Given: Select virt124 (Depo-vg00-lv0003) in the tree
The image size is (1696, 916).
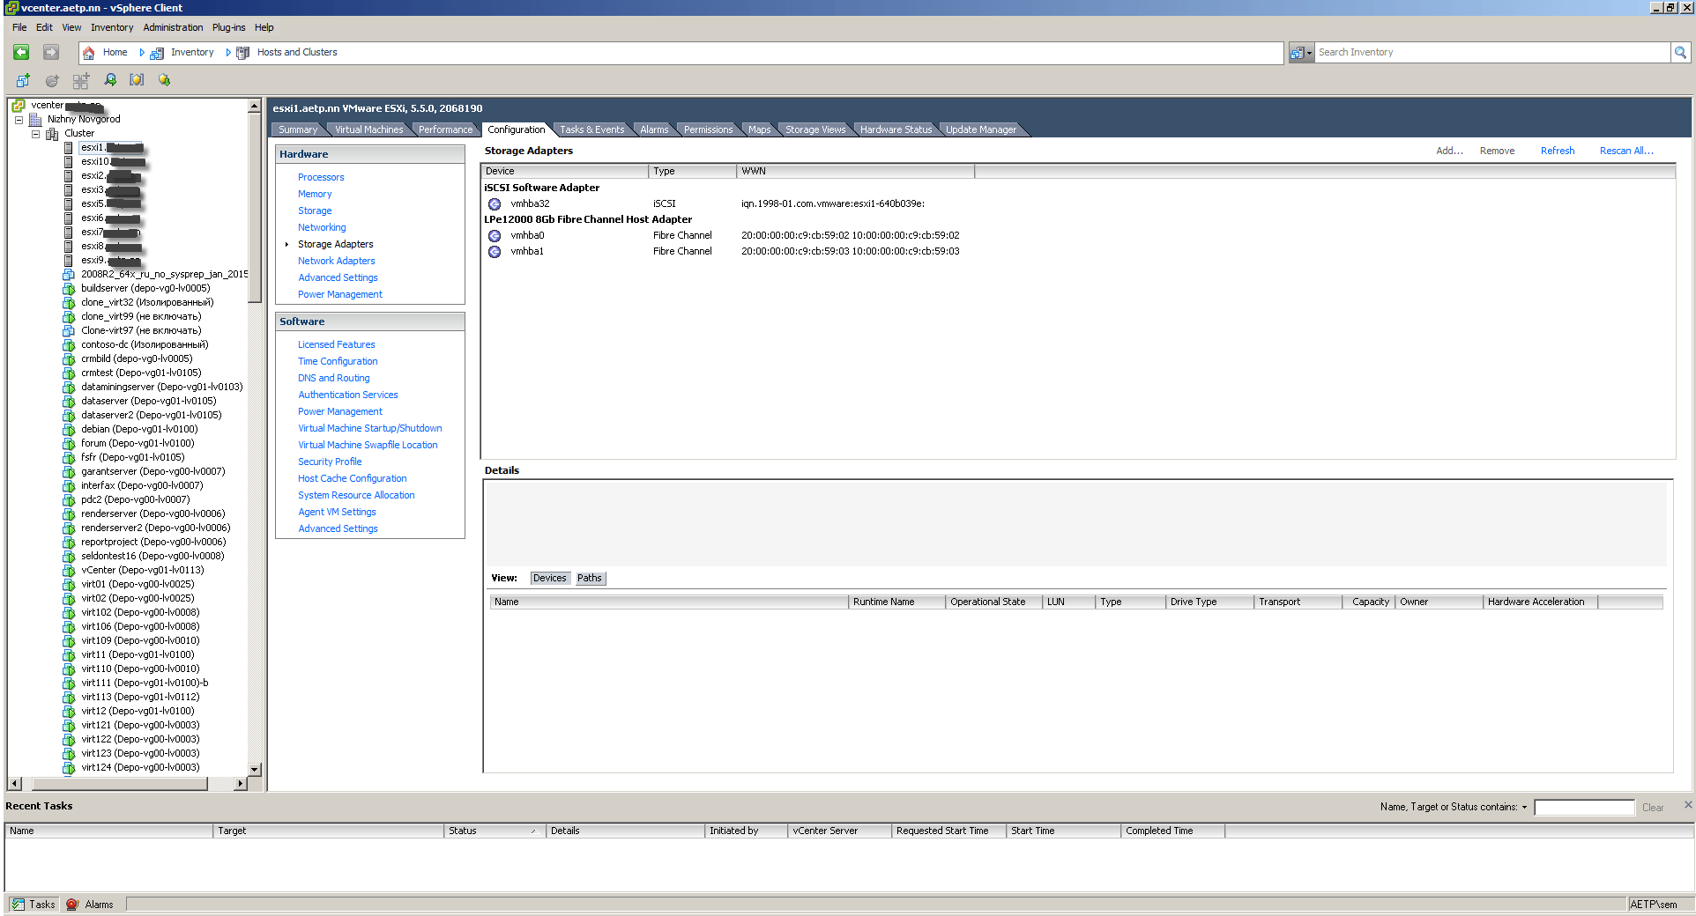Looking at the screenshot, I should (x=140, y=768).
